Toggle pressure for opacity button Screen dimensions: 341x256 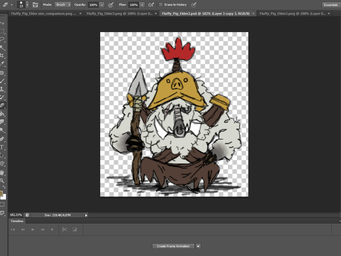pos(111,5)
